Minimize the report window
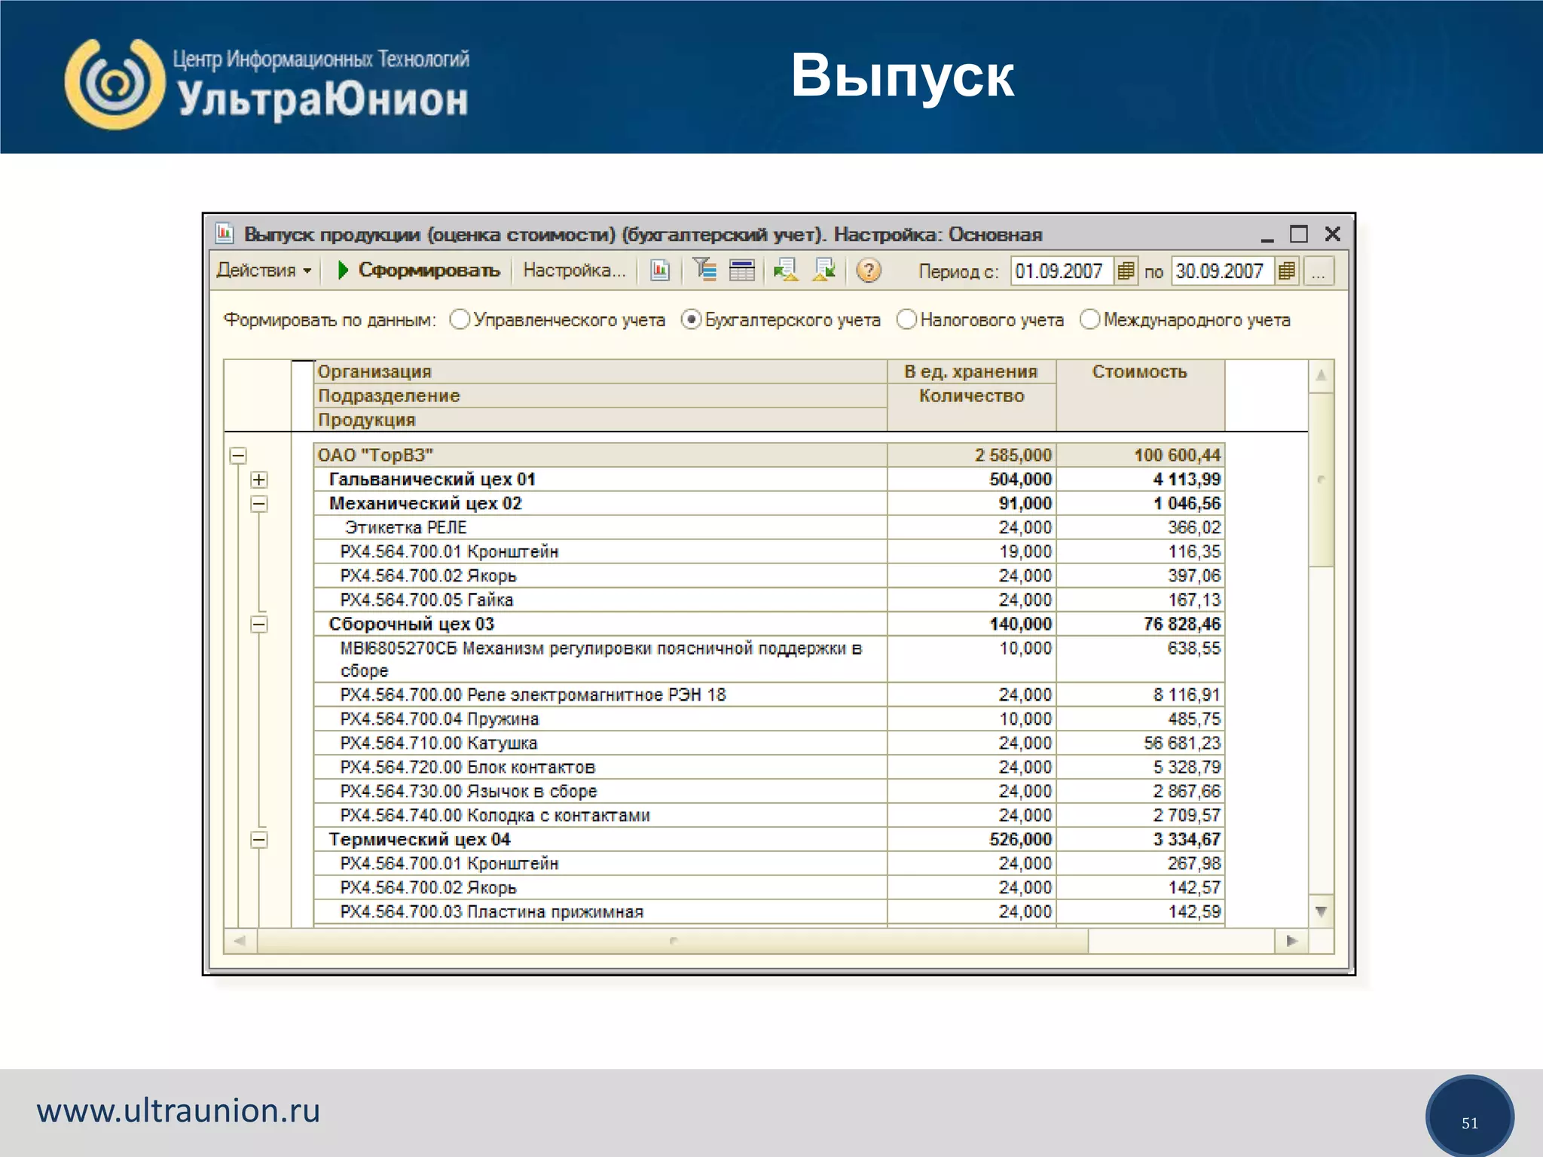Image resolution: width=1543 pixels, height=1157 pixels. pos(1267,235)
